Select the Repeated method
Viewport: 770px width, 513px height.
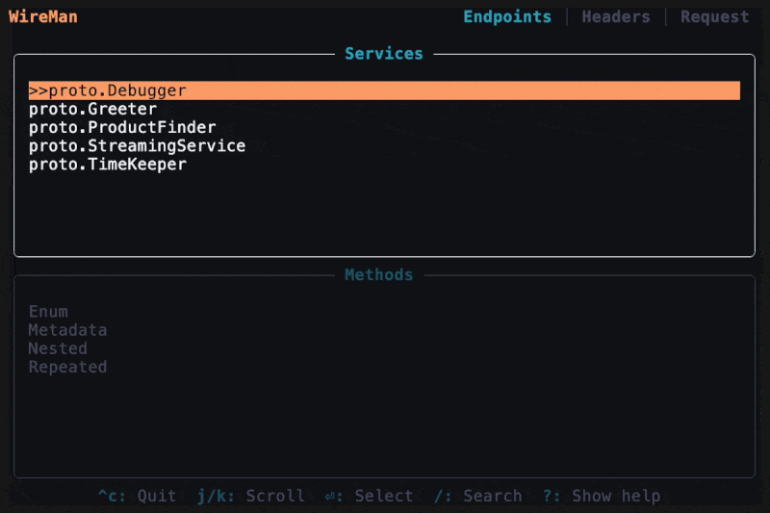tap(67, 367)
